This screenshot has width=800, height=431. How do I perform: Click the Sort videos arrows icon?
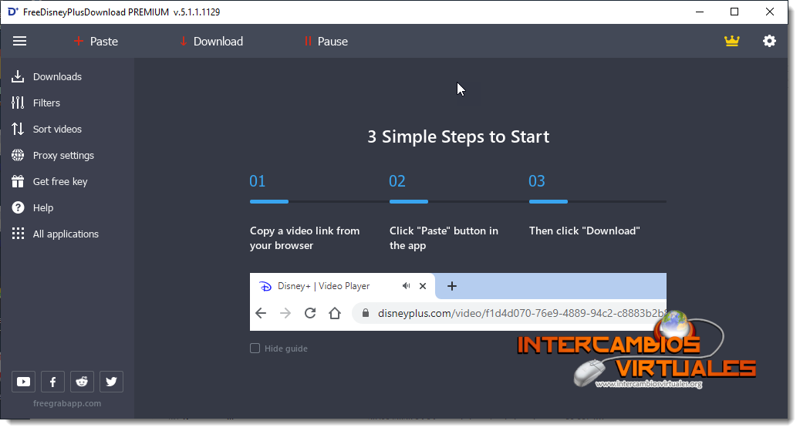18,129
